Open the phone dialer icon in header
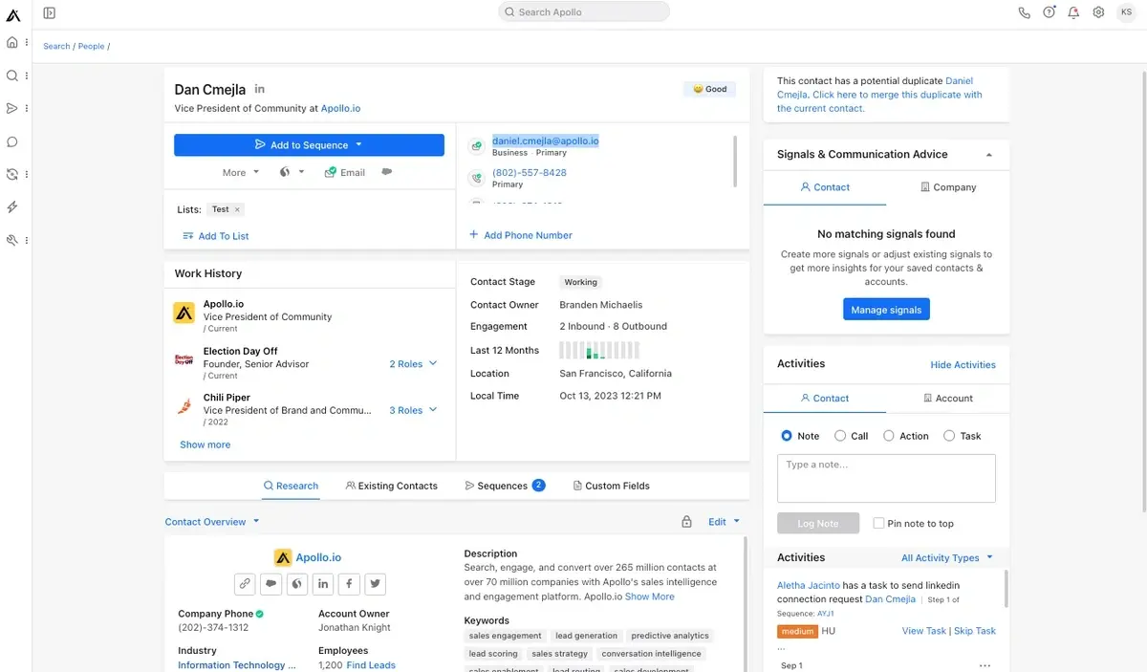The height and width of the screenshot is (672, 1147). (1025, 12)
